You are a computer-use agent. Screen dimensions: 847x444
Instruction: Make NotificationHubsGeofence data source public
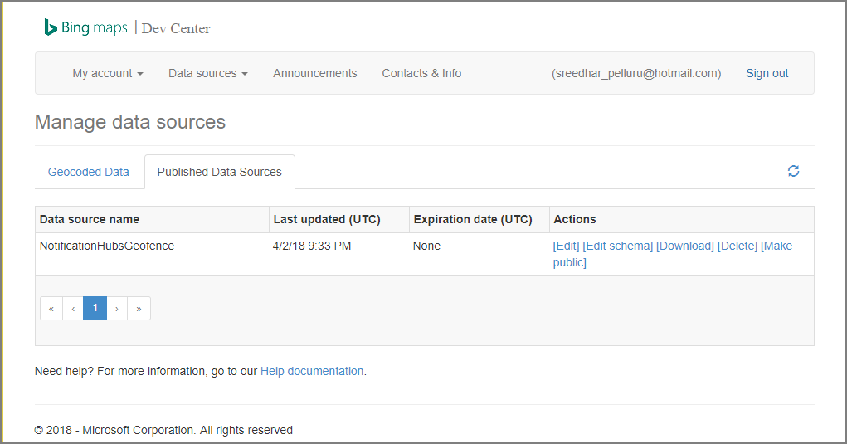(776, 246)
